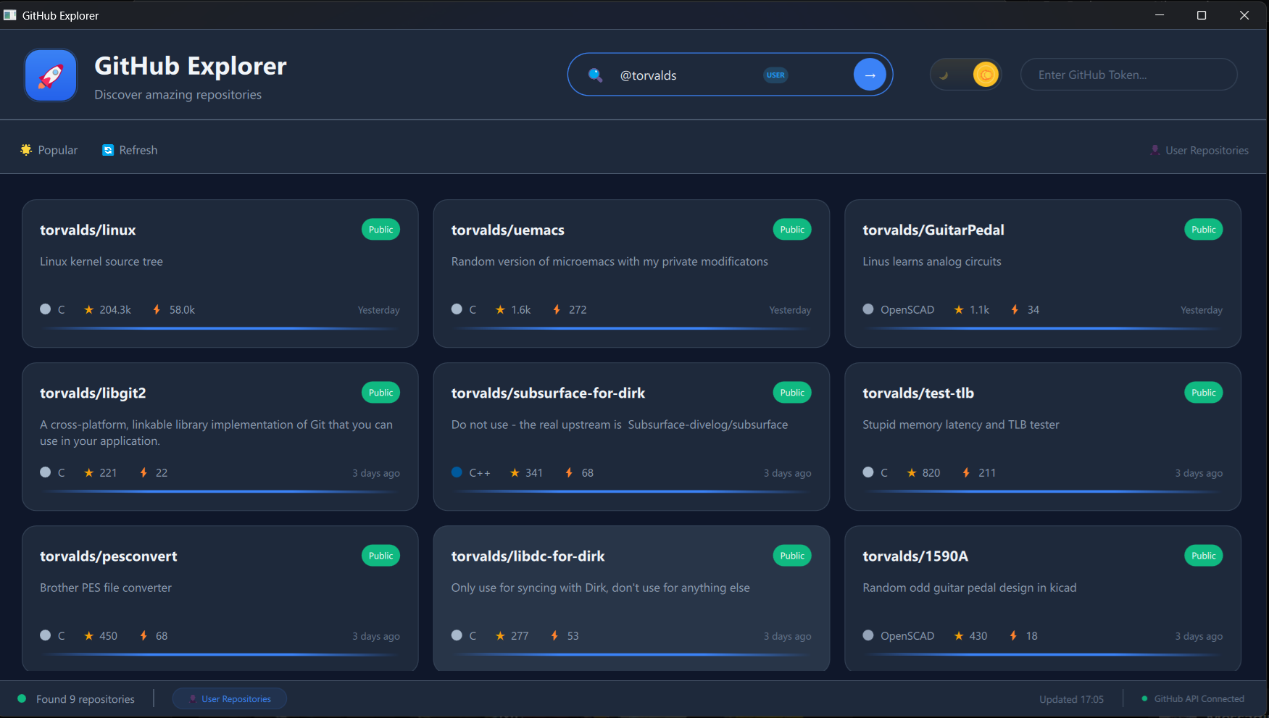Select the description "Brother PES file converter"
The width and height of the screenshot is (1269, 718).
click(106, 588)
